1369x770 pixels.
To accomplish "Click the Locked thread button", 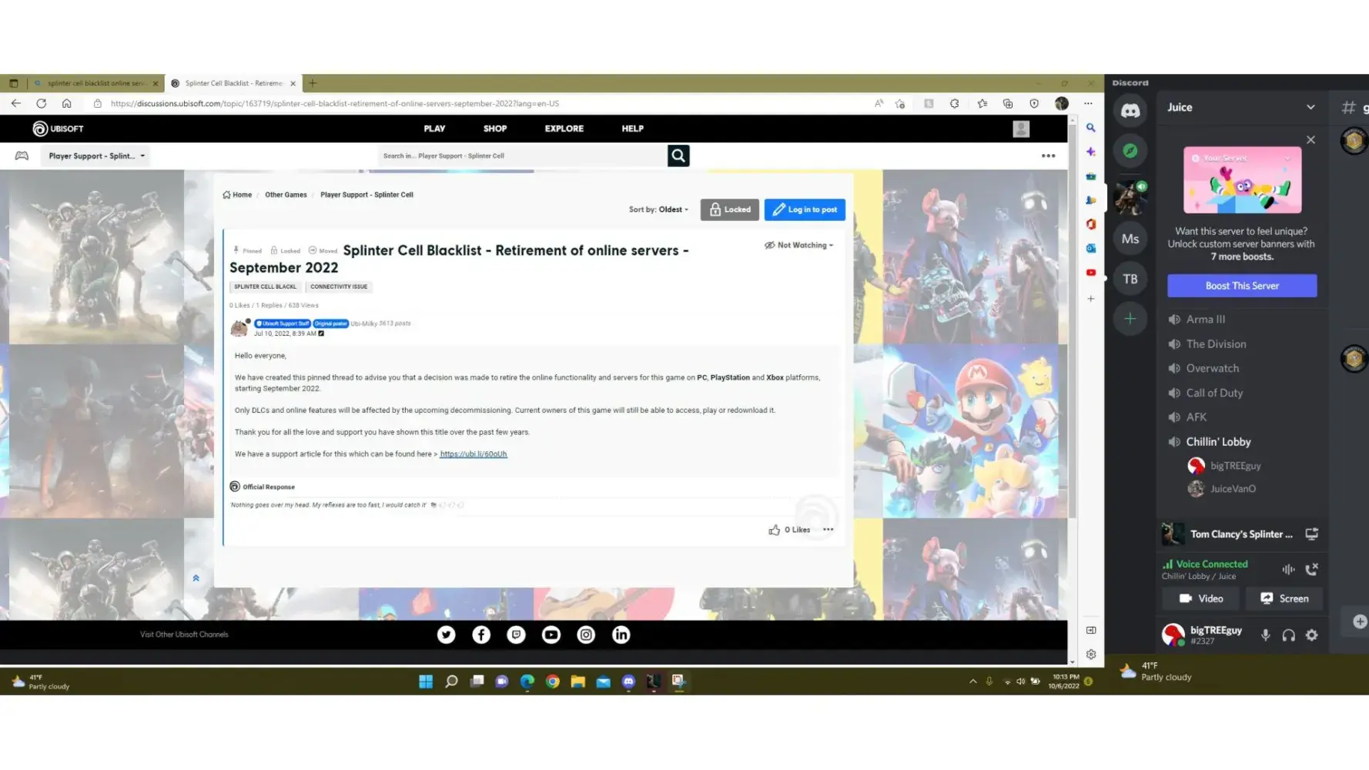I will (x=729, y=209).
